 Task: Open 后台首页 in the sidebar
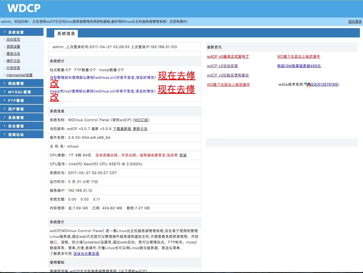tap(13, 40)
